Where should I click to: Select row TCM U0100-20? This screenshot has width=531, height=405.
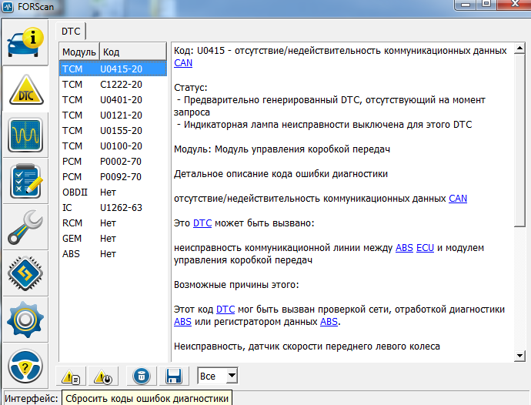[x=113, y=146]
